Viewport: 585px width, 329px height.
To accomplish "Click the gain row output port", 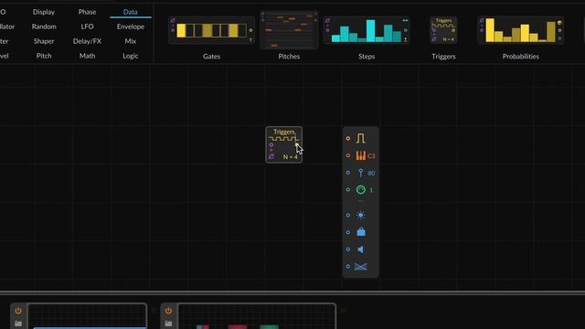I will [x=348, y=249].
